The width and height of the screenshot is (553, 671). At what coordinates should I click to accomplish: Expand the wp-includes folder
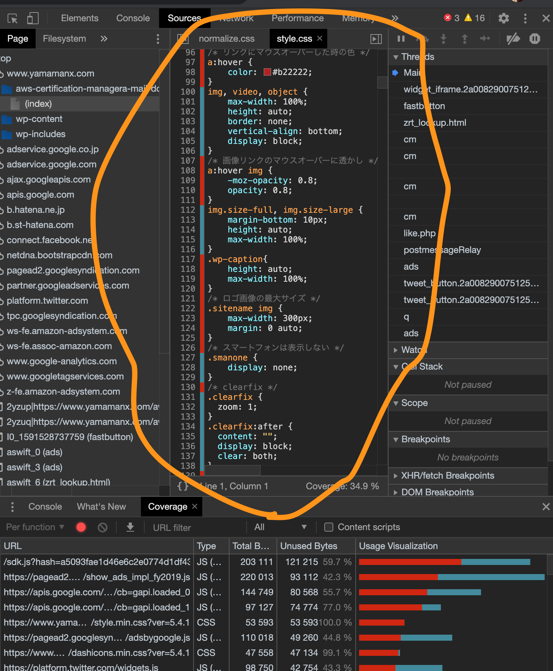(x=80, y=134)
